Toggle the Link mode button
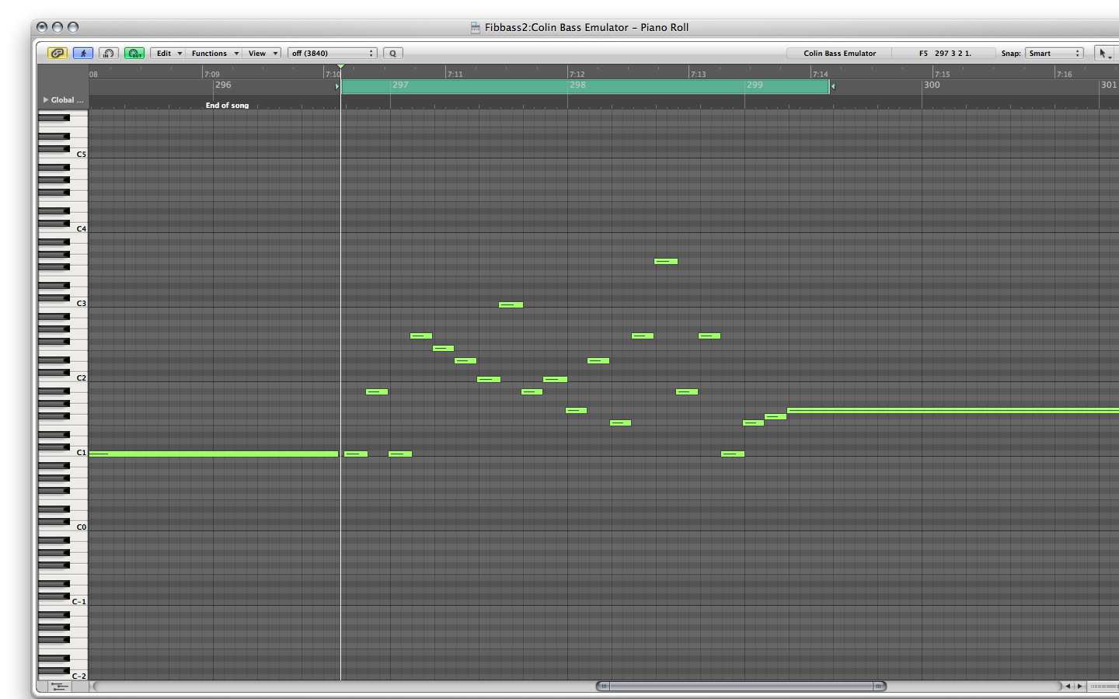Viewport: 1119px width, 699px height. pos(58,54)
